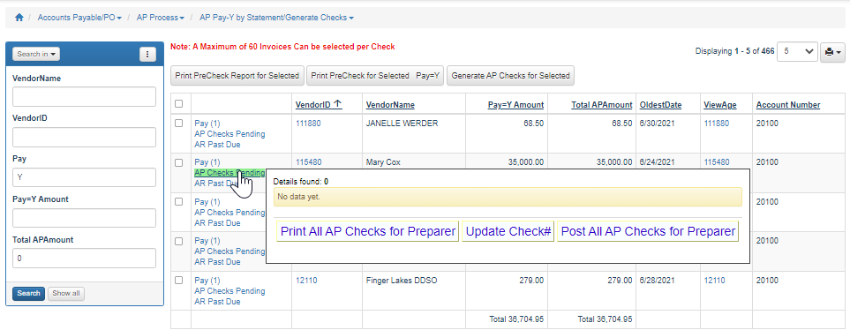Click Generate AP Checks for Selected
Image resolution: width=850 pixels, height=330 pixels.
(511, 76)
